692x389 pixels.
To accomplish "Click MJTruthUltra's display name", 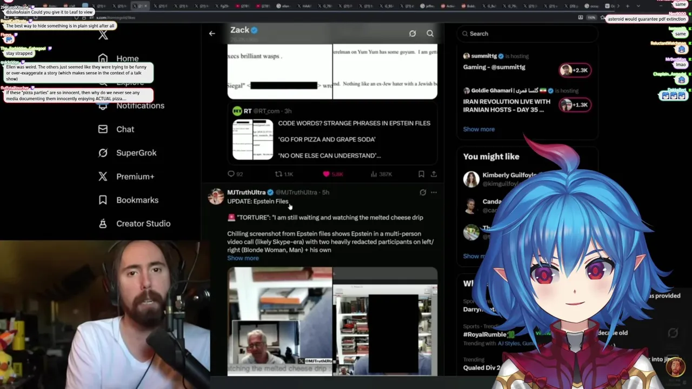I will (x=246, y=192).
